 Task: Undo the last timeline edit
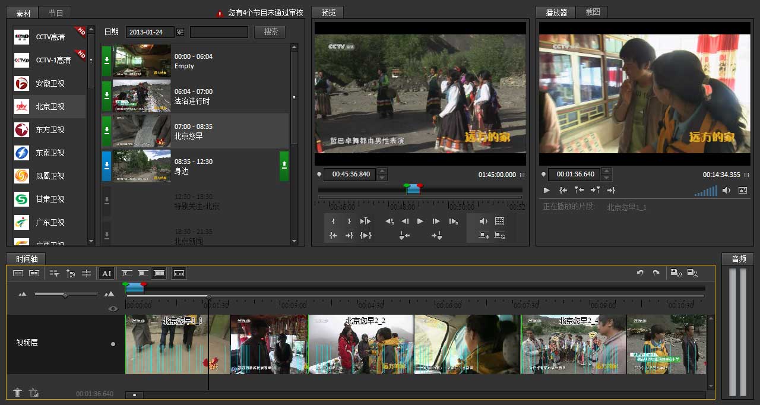(640, 273)
